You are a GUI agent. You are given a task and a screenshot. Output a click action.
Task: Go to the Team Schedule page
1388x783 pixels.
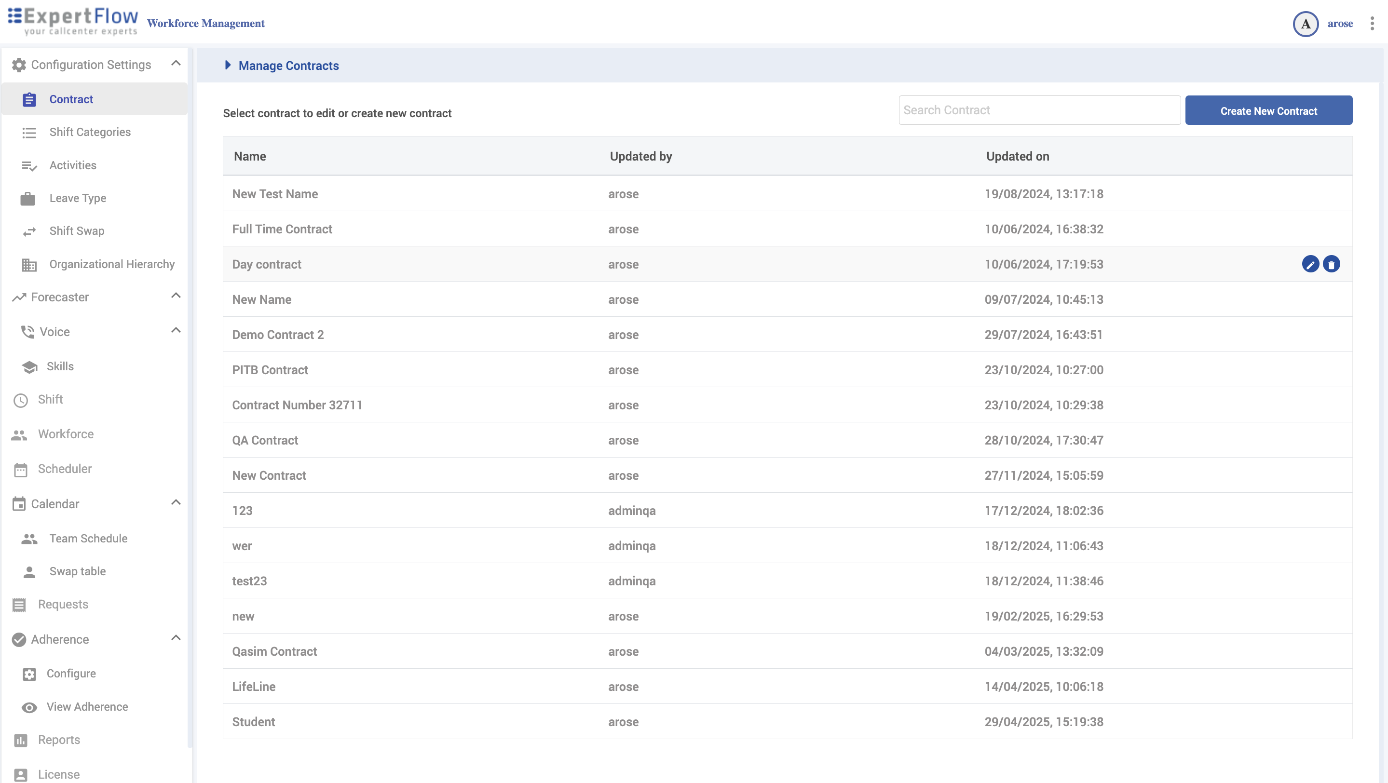[88, 539]
